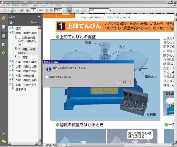Click the 検索 search field
177x147 pixels.
tap(99, 10)
